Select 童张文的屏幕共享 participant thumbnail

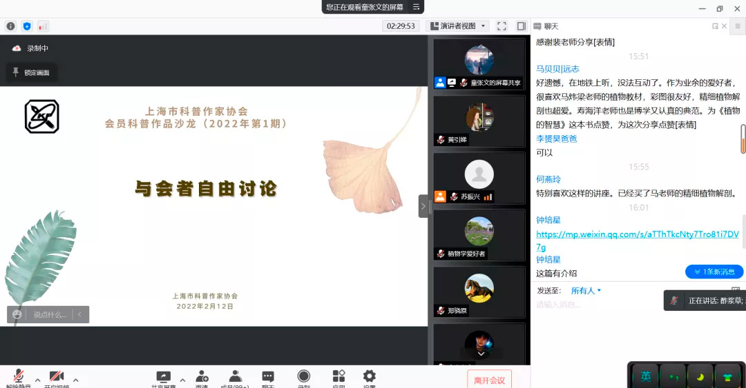[479, 64]
